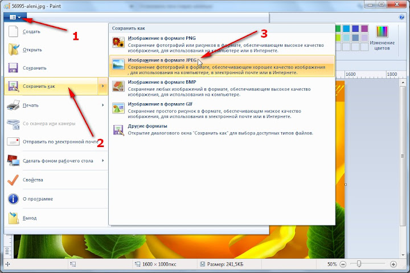Click the Открыть folder icon
Screen dimensions: 410x273
pyautogui.click(x=13, y=50)
